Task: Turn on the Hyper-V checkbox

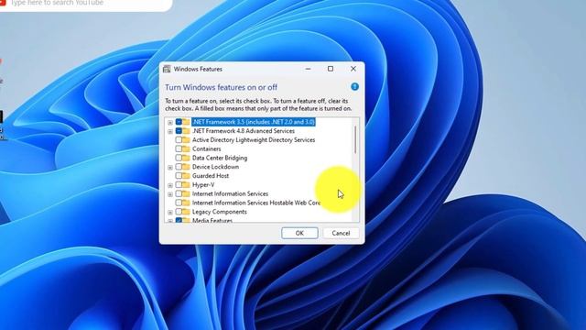Action: pyautogui.click(x=179, y=185)
